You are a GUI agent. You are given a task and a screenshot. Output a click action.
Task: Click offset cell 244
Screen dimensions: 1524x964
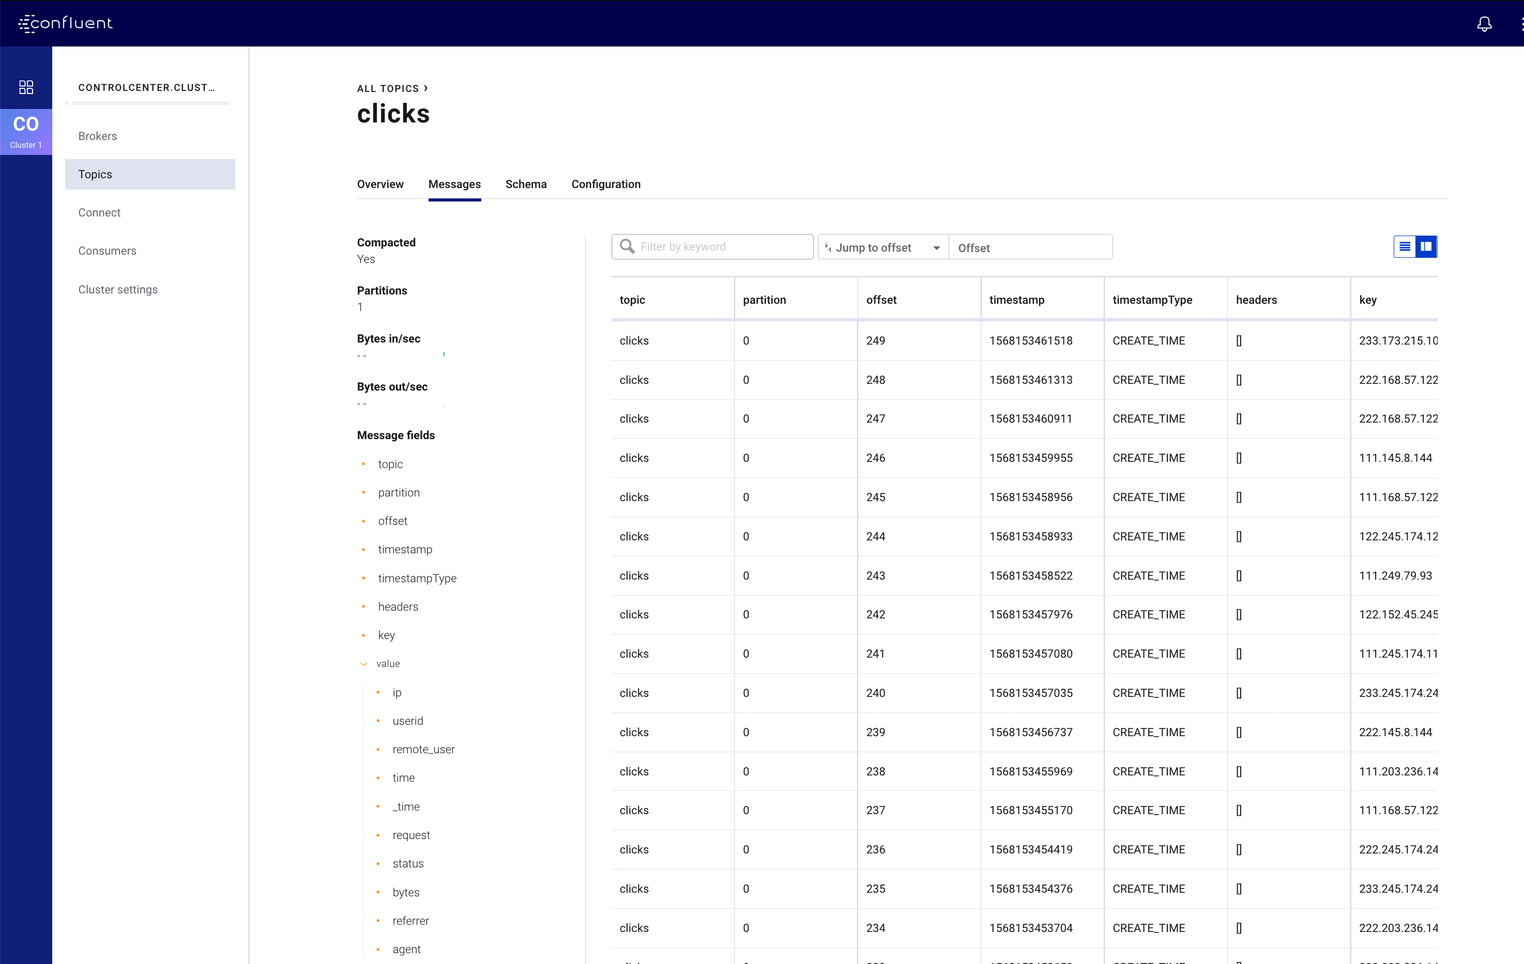click(x=876, y=536)
